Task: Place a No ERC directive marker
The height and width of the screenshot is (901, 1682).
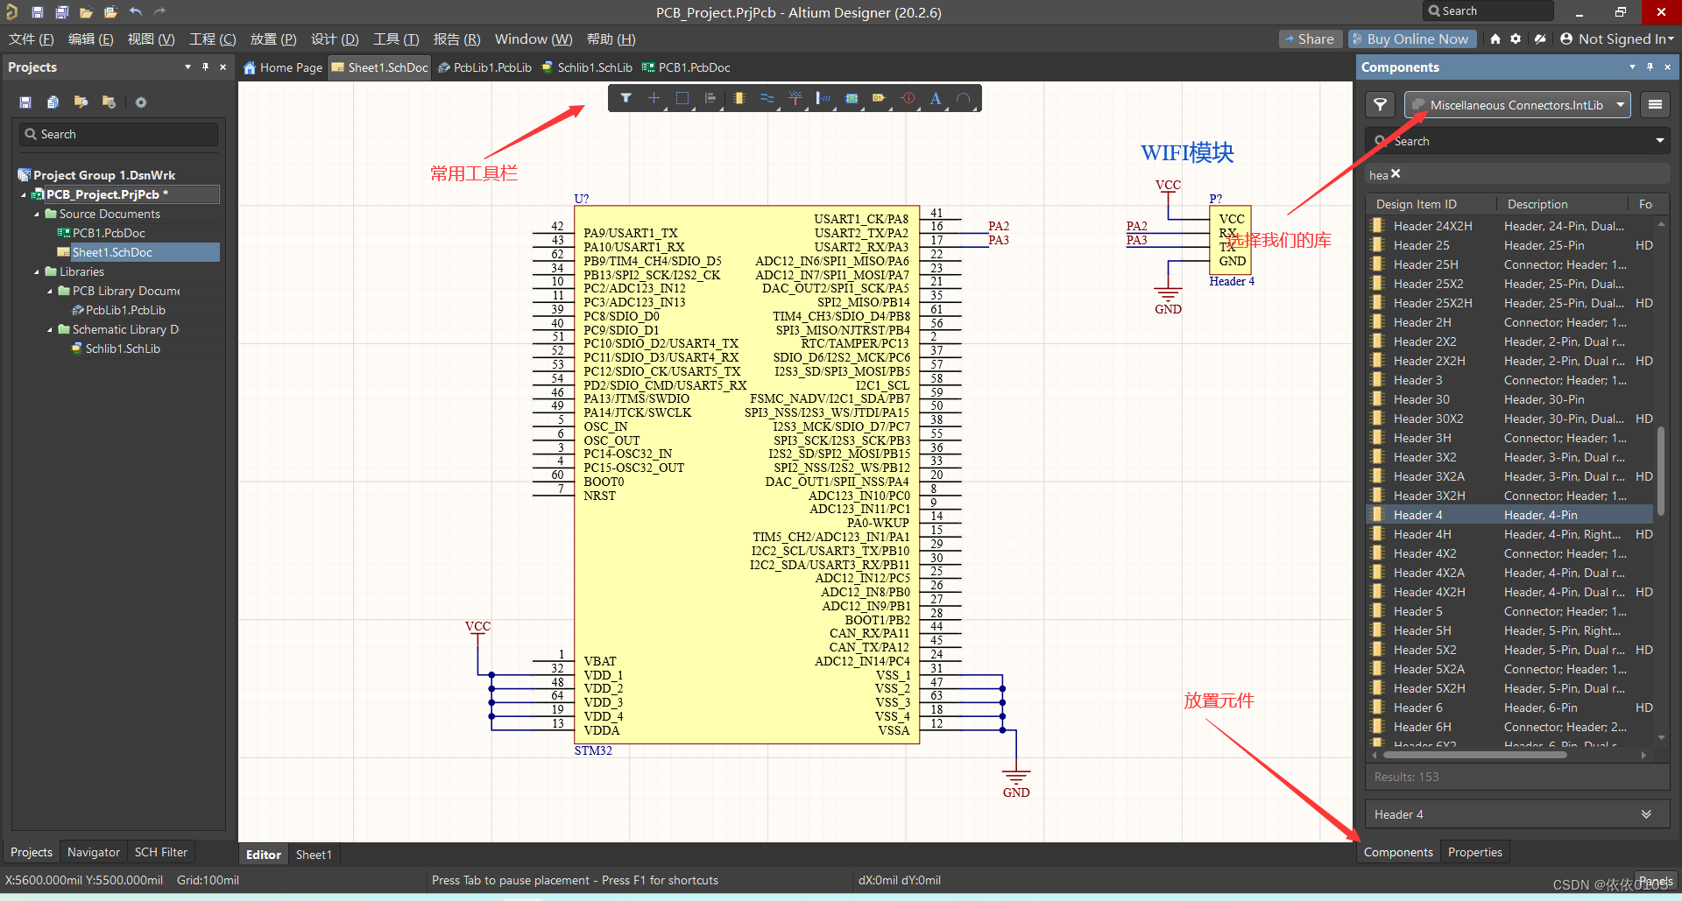Action: [908, 98]
